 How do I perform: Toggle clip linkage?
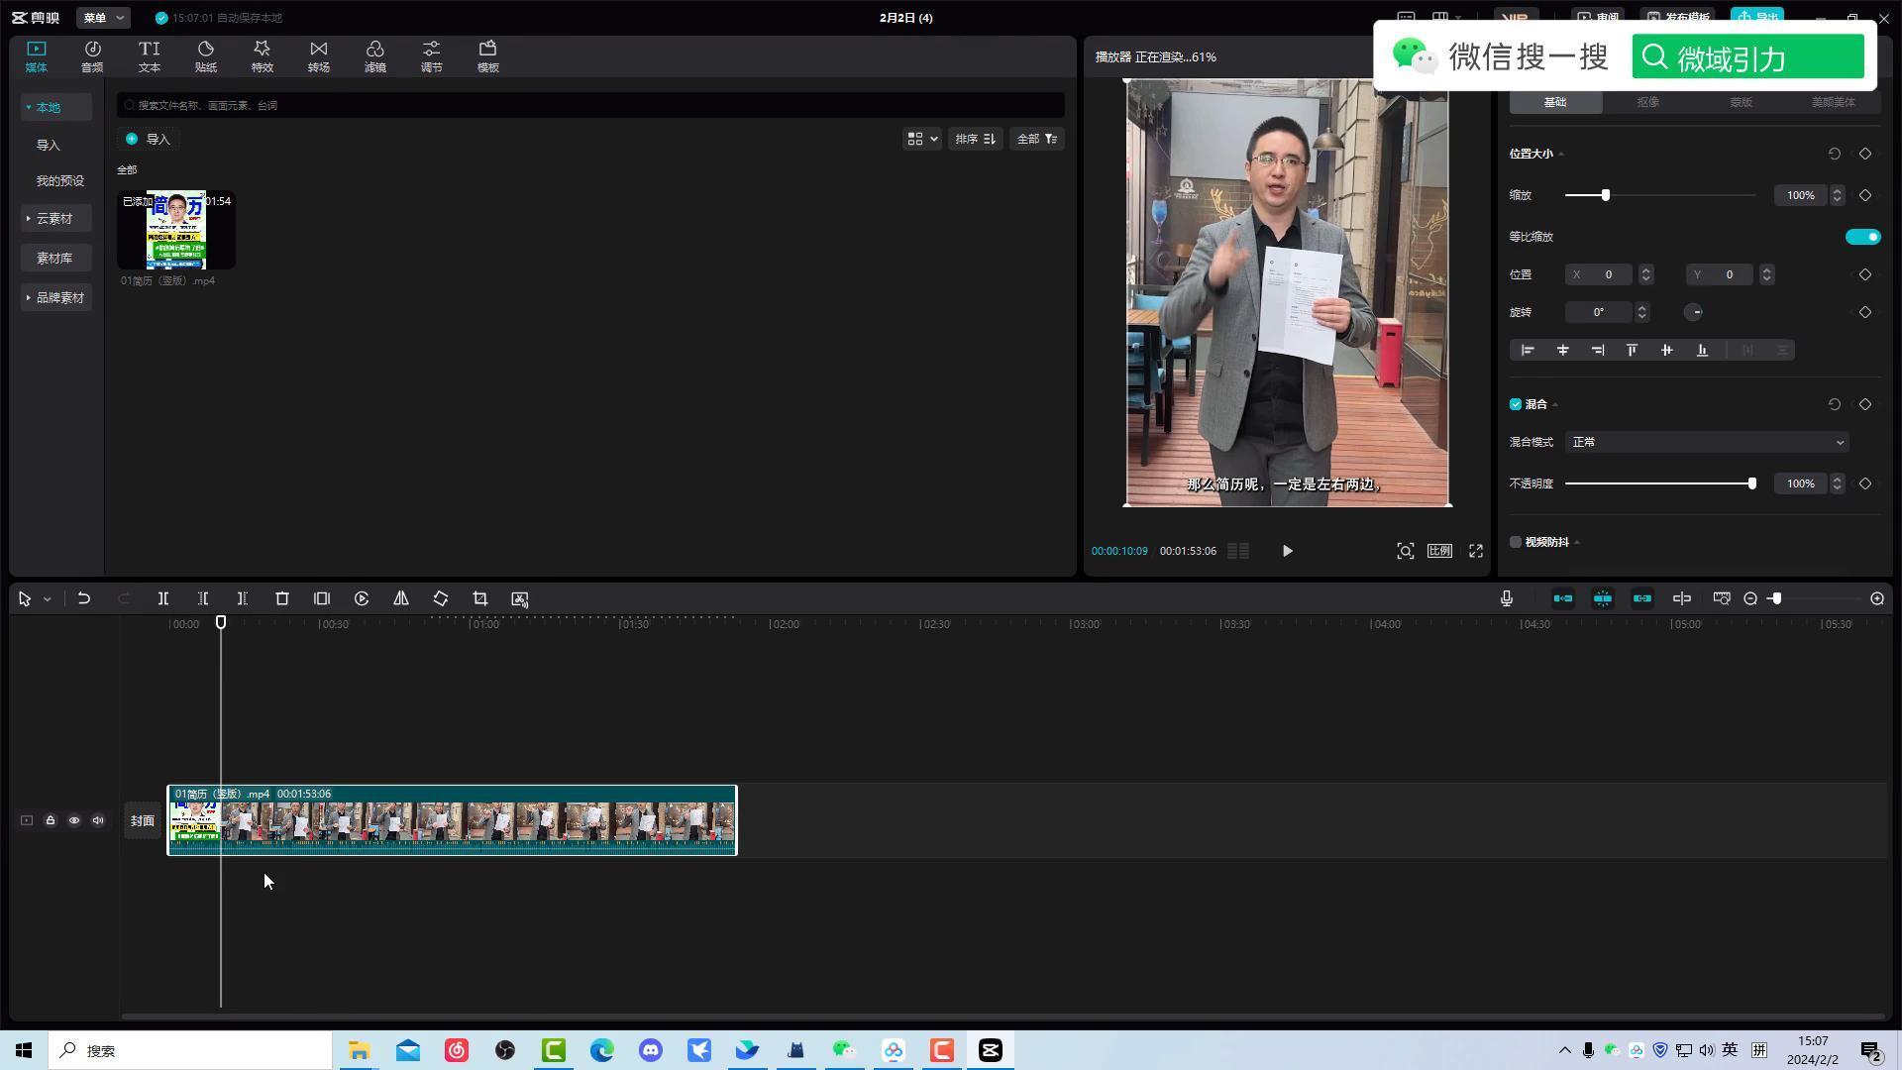coord(1642,598)
